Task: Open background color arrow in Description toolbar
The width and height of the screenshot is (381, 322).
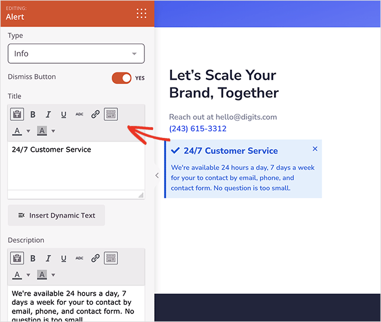Action: click(x=53, y=275)
